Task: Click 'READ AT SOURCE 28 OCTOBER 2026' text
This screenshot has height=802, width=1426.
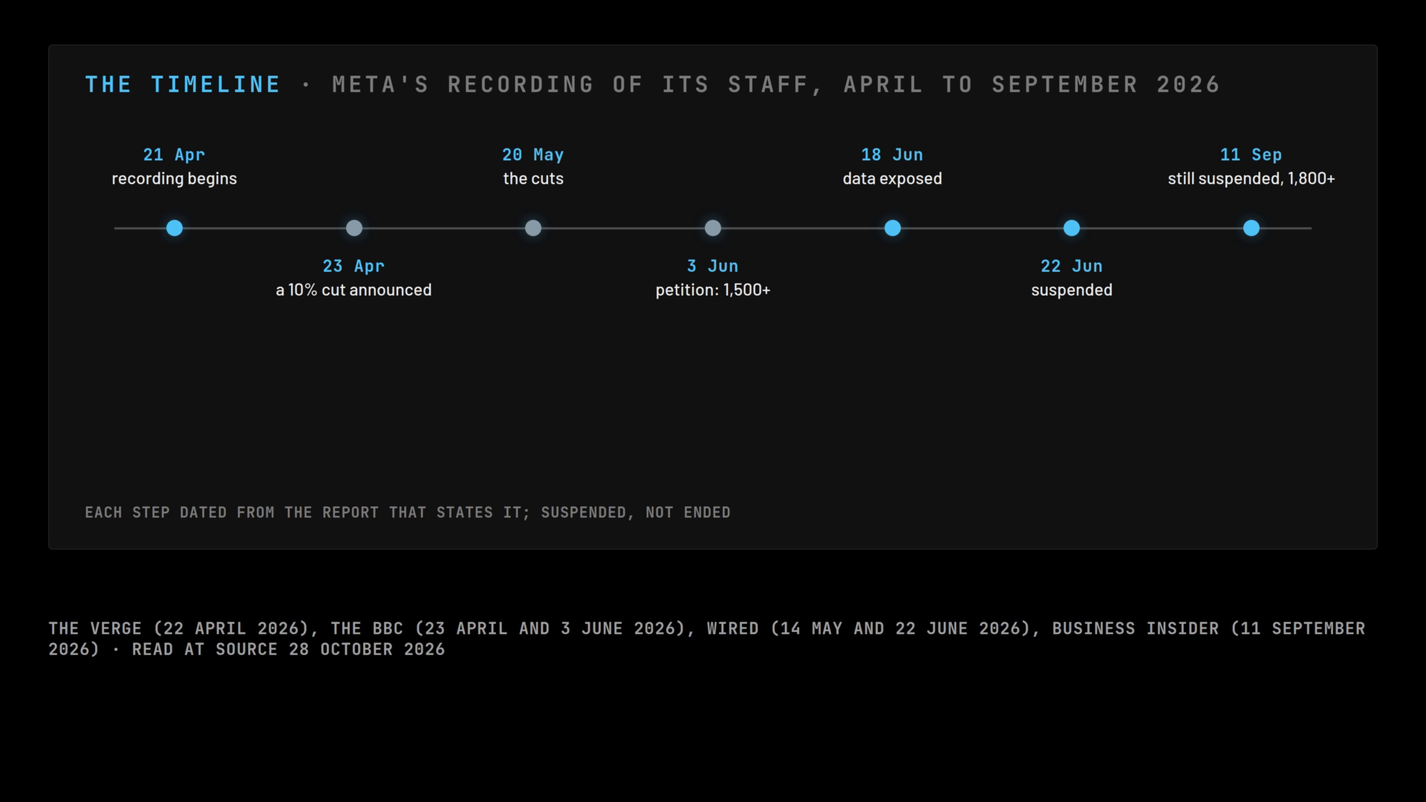Action: tap(289, 649)
